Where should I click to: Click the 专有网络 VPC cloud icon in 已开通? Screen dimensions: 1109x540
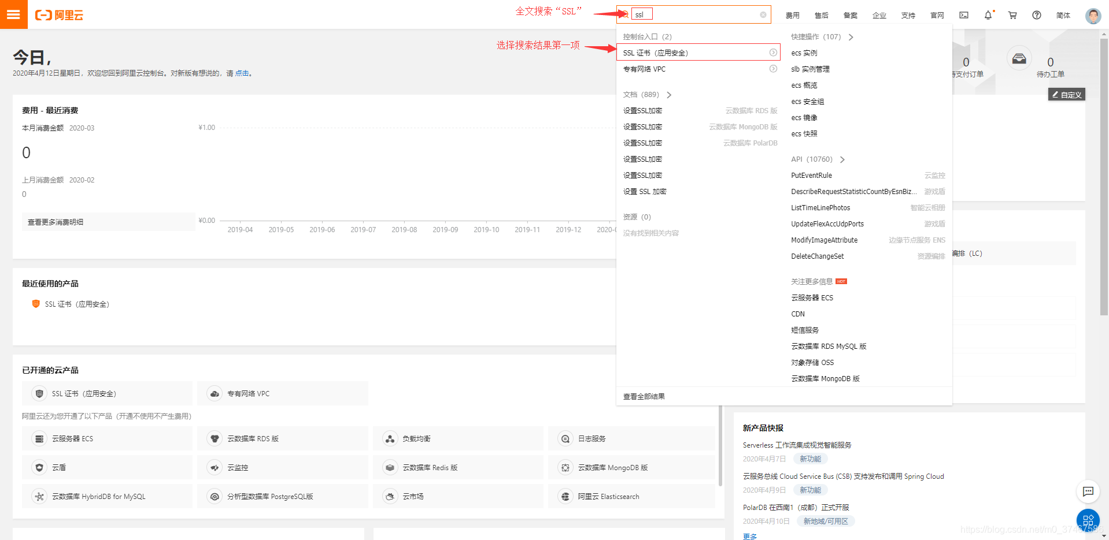215,394
